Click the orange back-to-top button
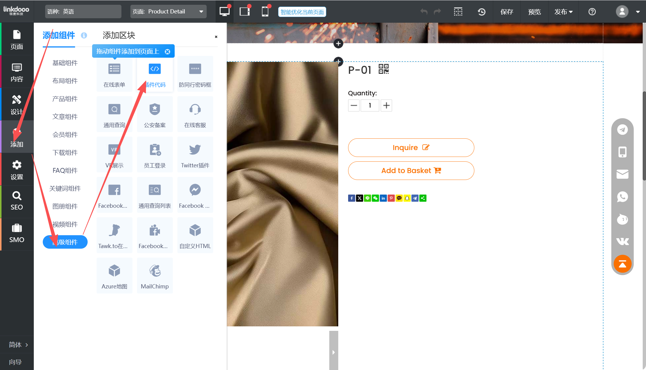This screenshot has height=370, width=646. [x=622, y=264]
